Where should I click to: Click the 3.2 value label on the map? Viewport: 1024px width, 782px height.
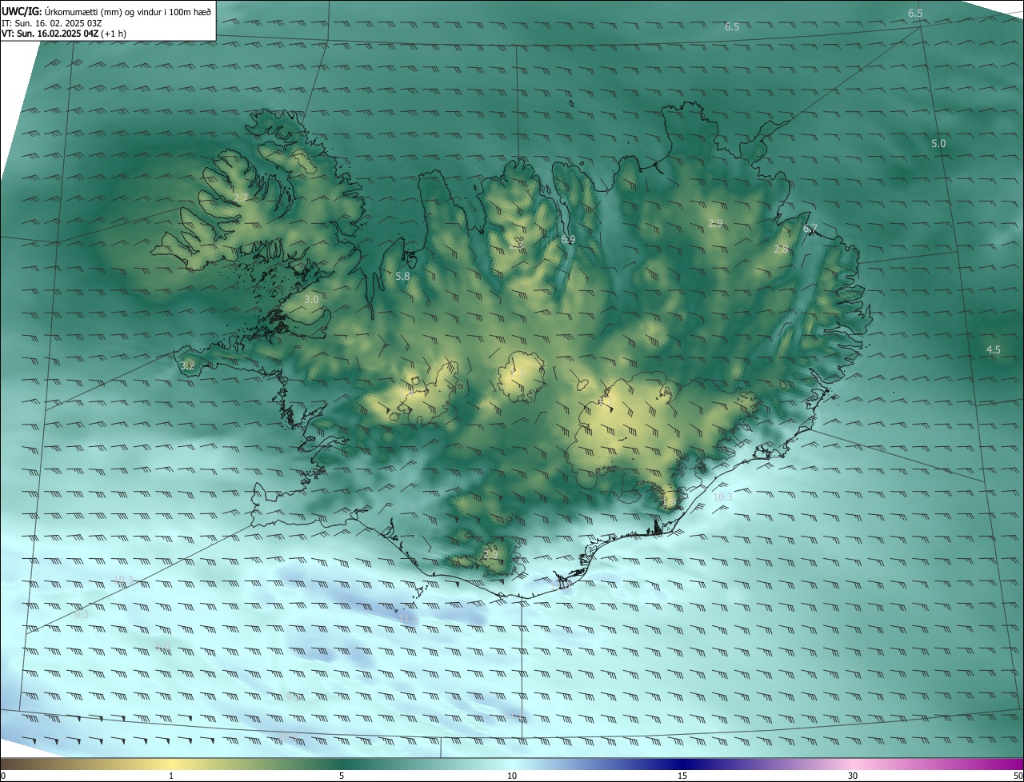tap(188, 365)
